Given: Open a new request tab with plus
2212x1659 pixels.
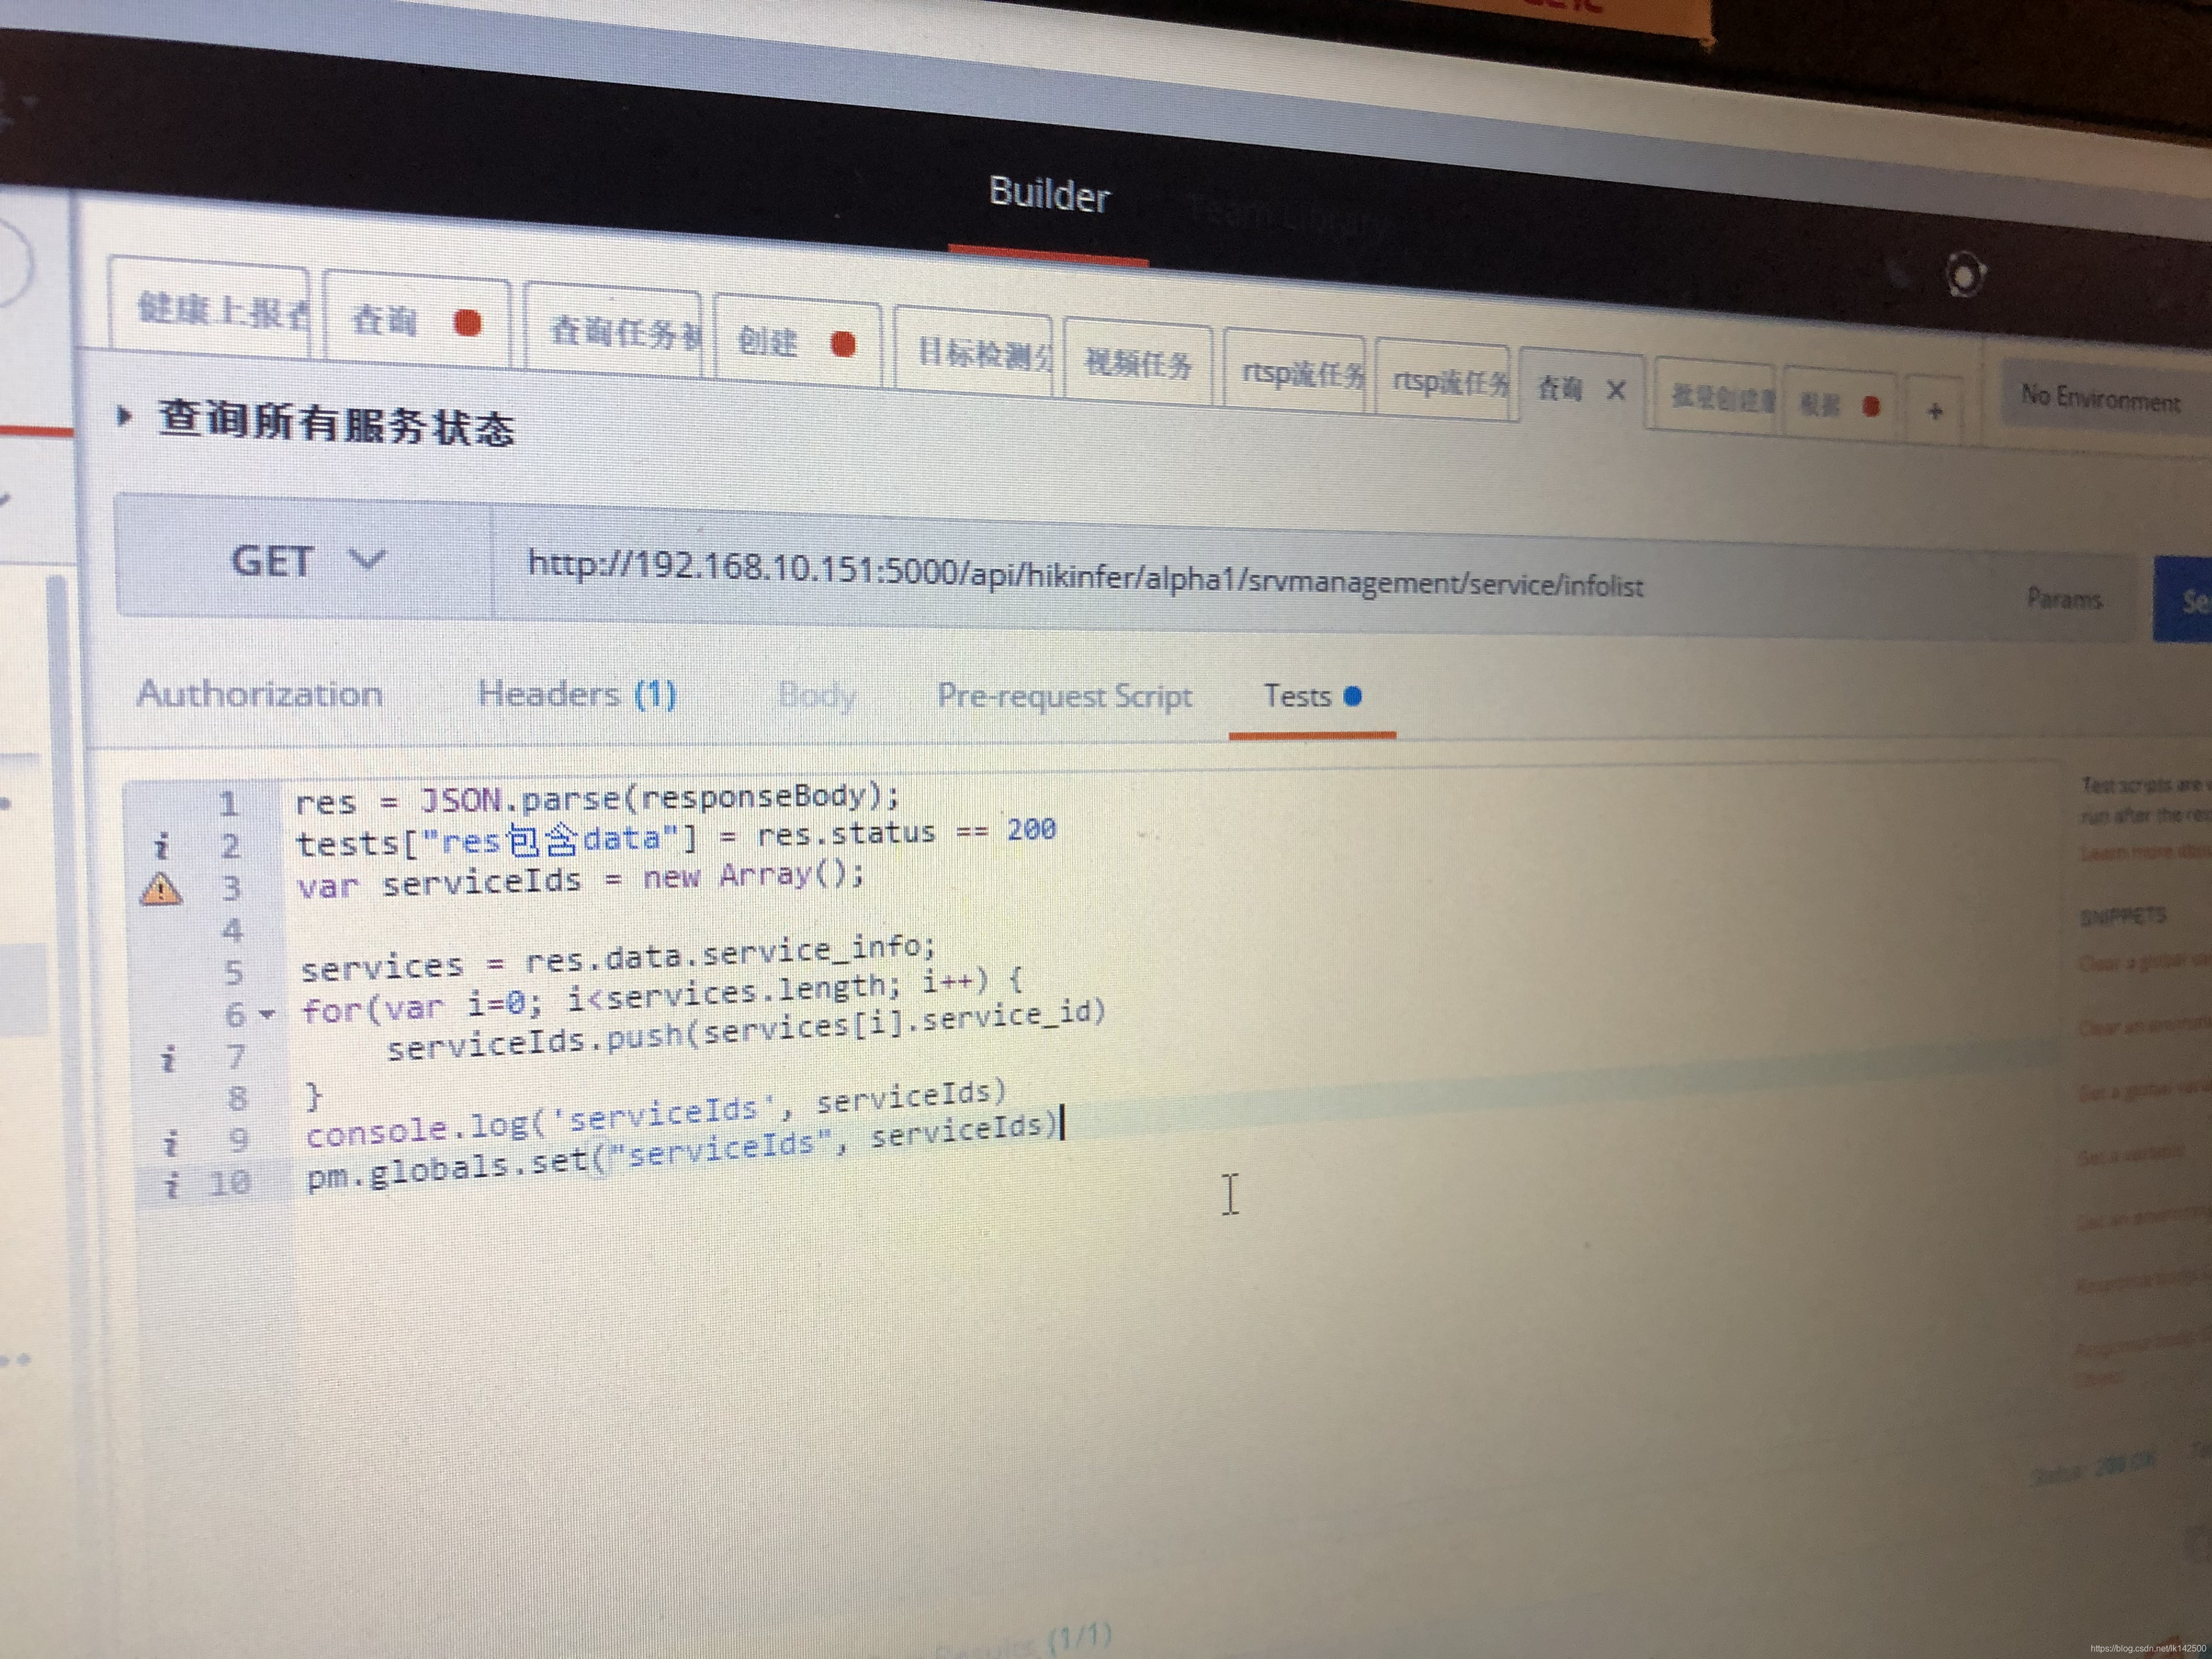Looking at the screenshot, I should [x=1935, y=410].
